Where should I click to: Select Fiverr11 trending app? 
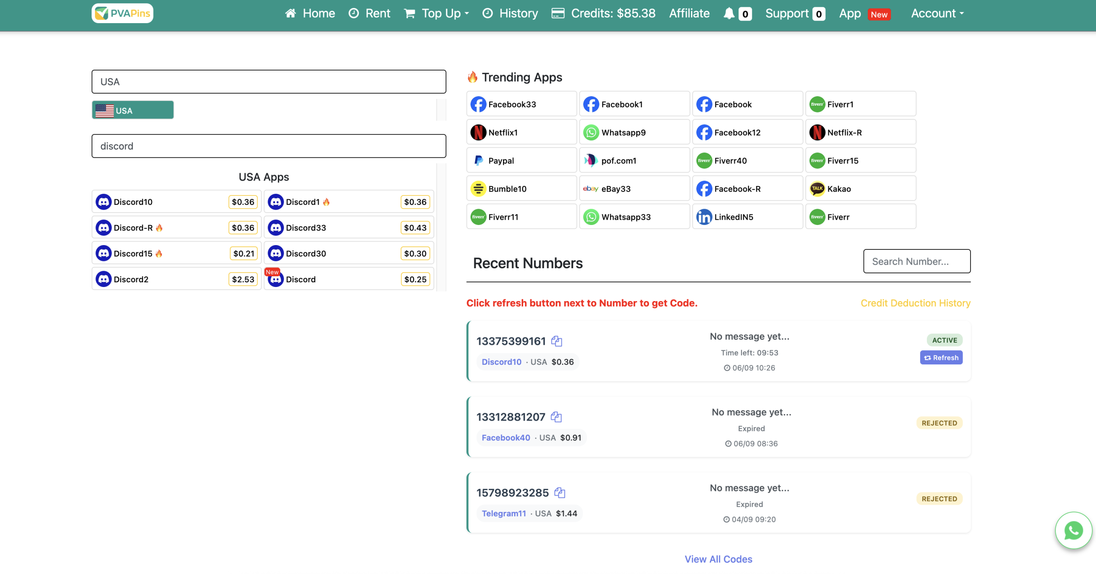tap(521, 217)
